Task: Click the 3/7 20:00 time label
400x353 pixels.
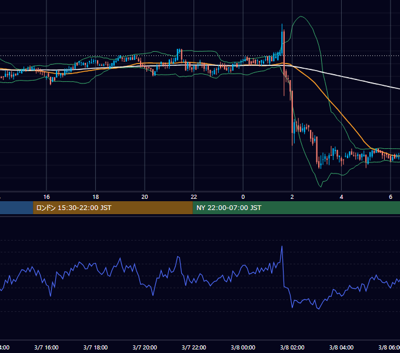Action: 145,347
